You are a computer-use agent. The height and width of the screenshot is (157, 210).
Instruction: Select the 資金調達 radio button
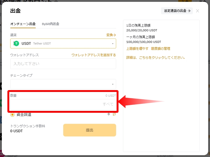[12, 115]
